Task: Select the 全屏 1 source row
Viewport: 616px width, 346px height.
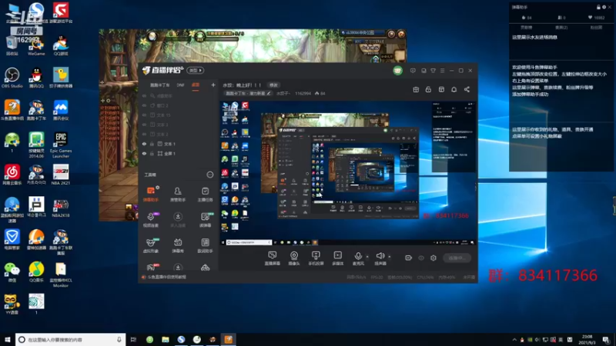Action: tap(179, 153)
